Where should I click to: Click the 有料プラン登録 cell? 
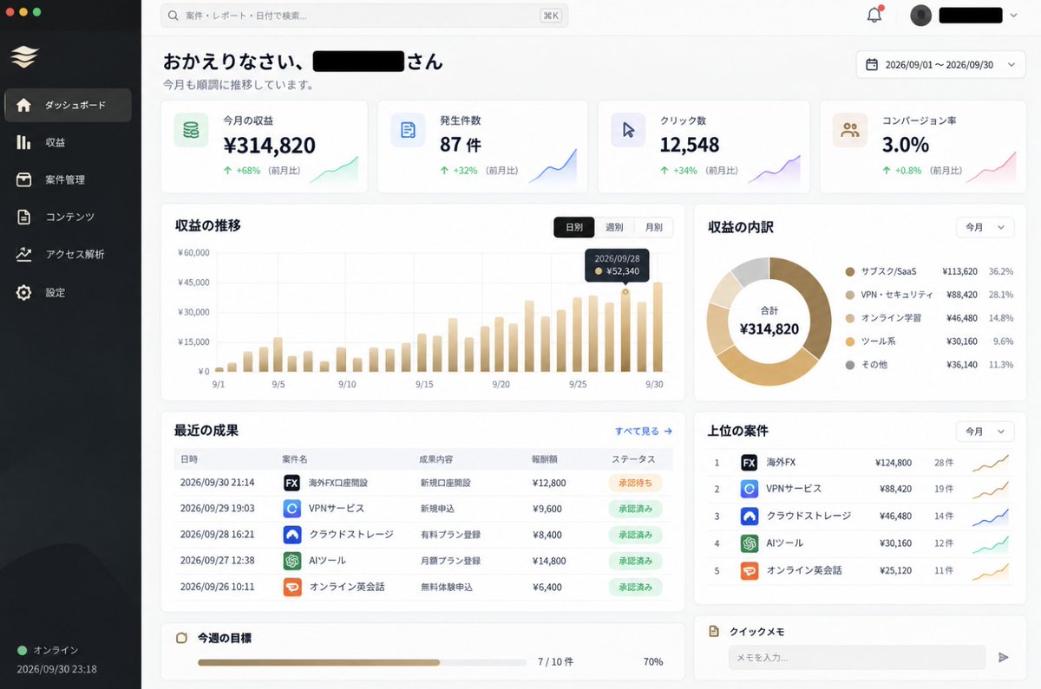pos(450,535)
